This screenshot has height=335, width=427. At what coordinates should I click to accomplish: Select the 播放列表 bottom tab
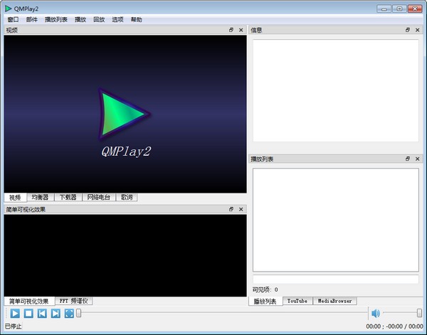point(265,302)
